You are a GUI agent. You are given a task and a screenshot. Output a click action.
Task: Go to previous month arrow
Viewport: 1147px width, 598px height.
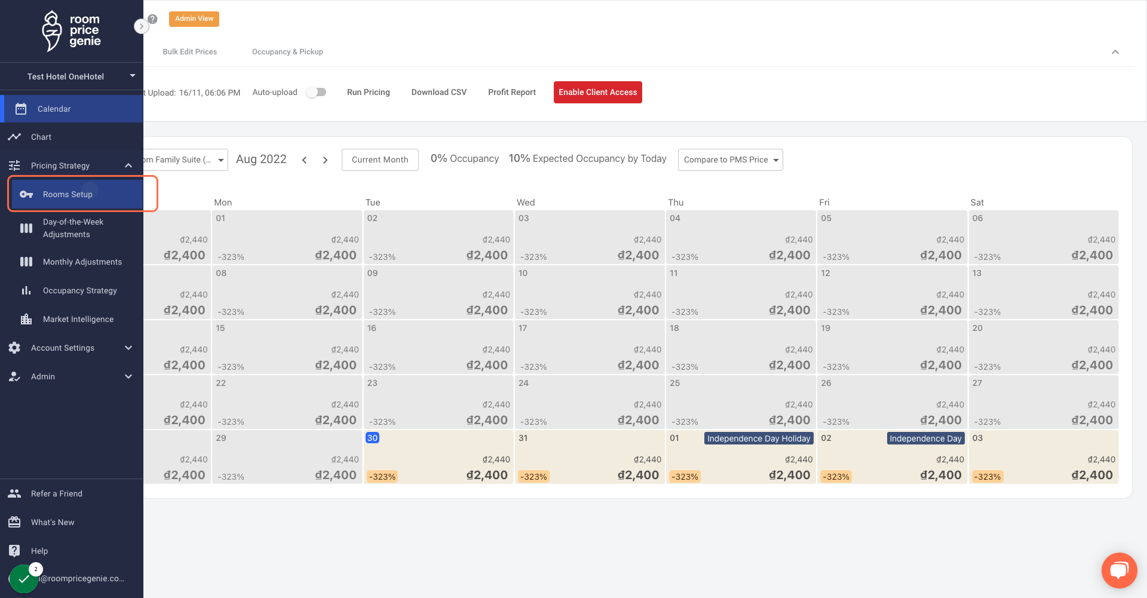click(305, 160)
